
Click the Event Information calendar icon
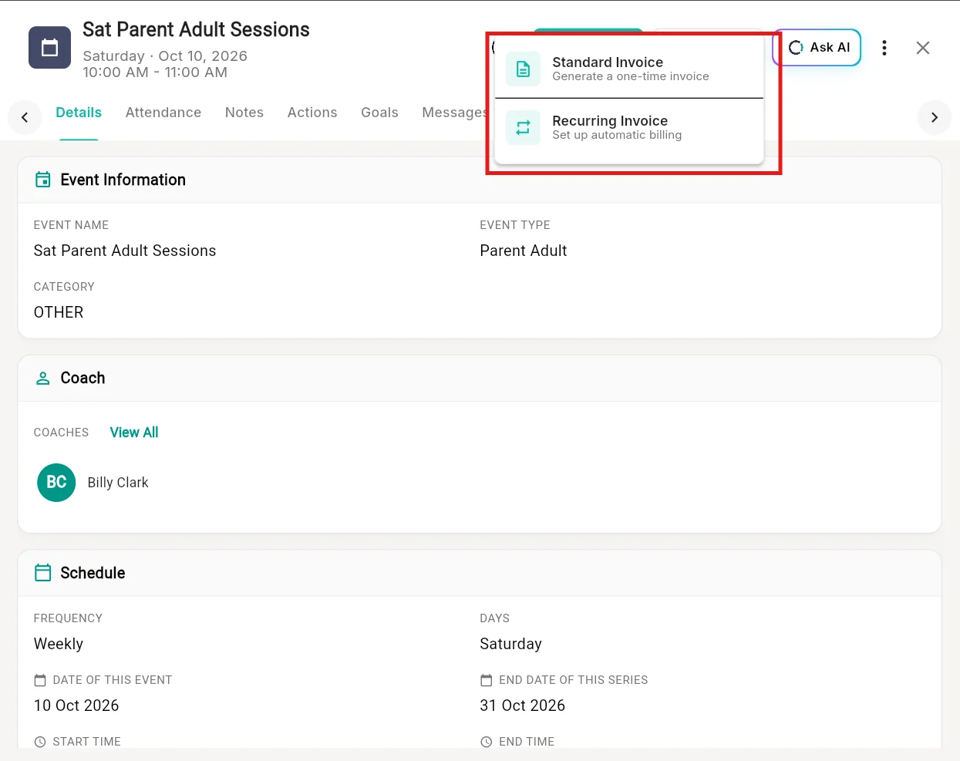click(43, 180)
